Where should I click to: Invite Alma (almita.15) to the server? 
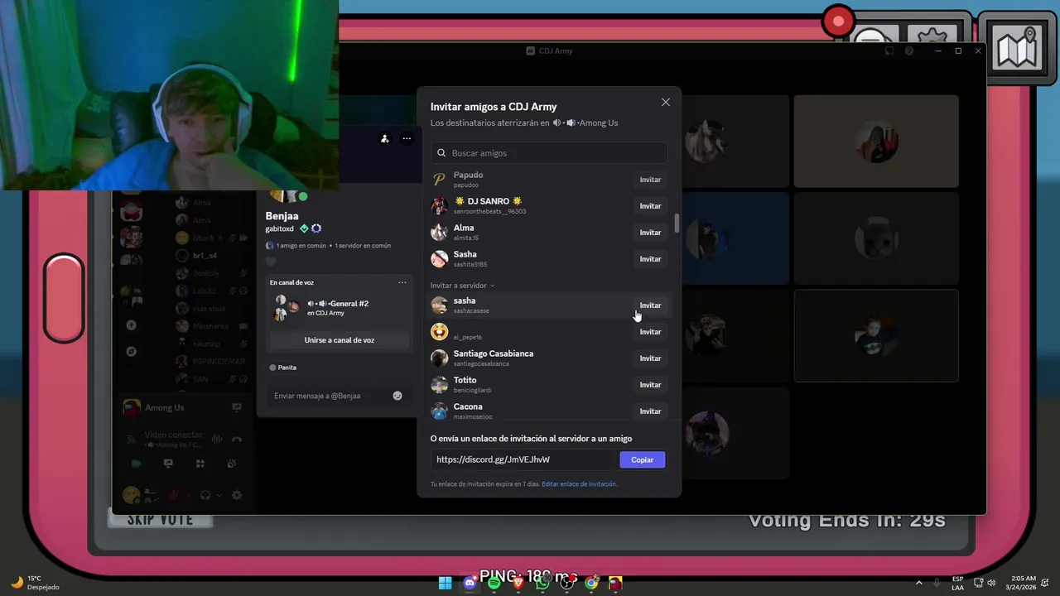tap(650, 233)
